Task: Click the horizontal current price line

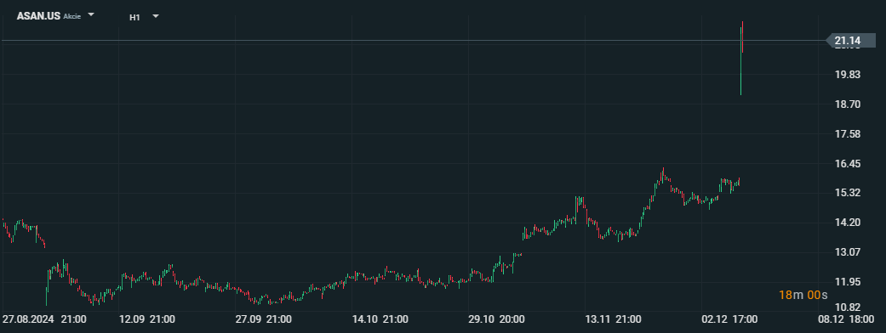Action: (414, 41)
